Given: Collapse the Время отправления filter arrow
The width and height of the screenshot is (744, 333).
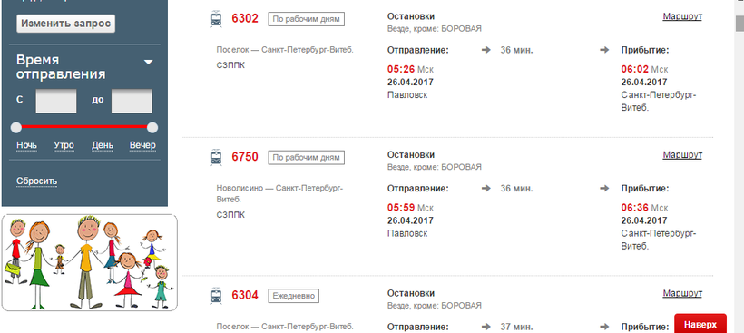Looking at the screenshot, I should [x=149, y=62].
